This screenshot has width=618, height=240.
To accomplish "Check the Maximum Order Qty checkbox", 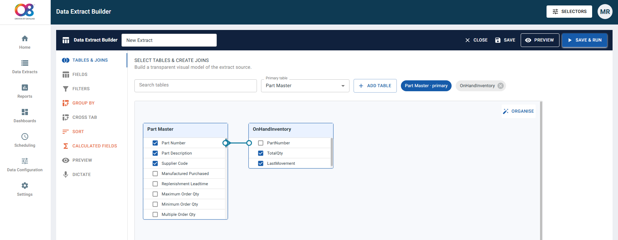I will 155,194.
